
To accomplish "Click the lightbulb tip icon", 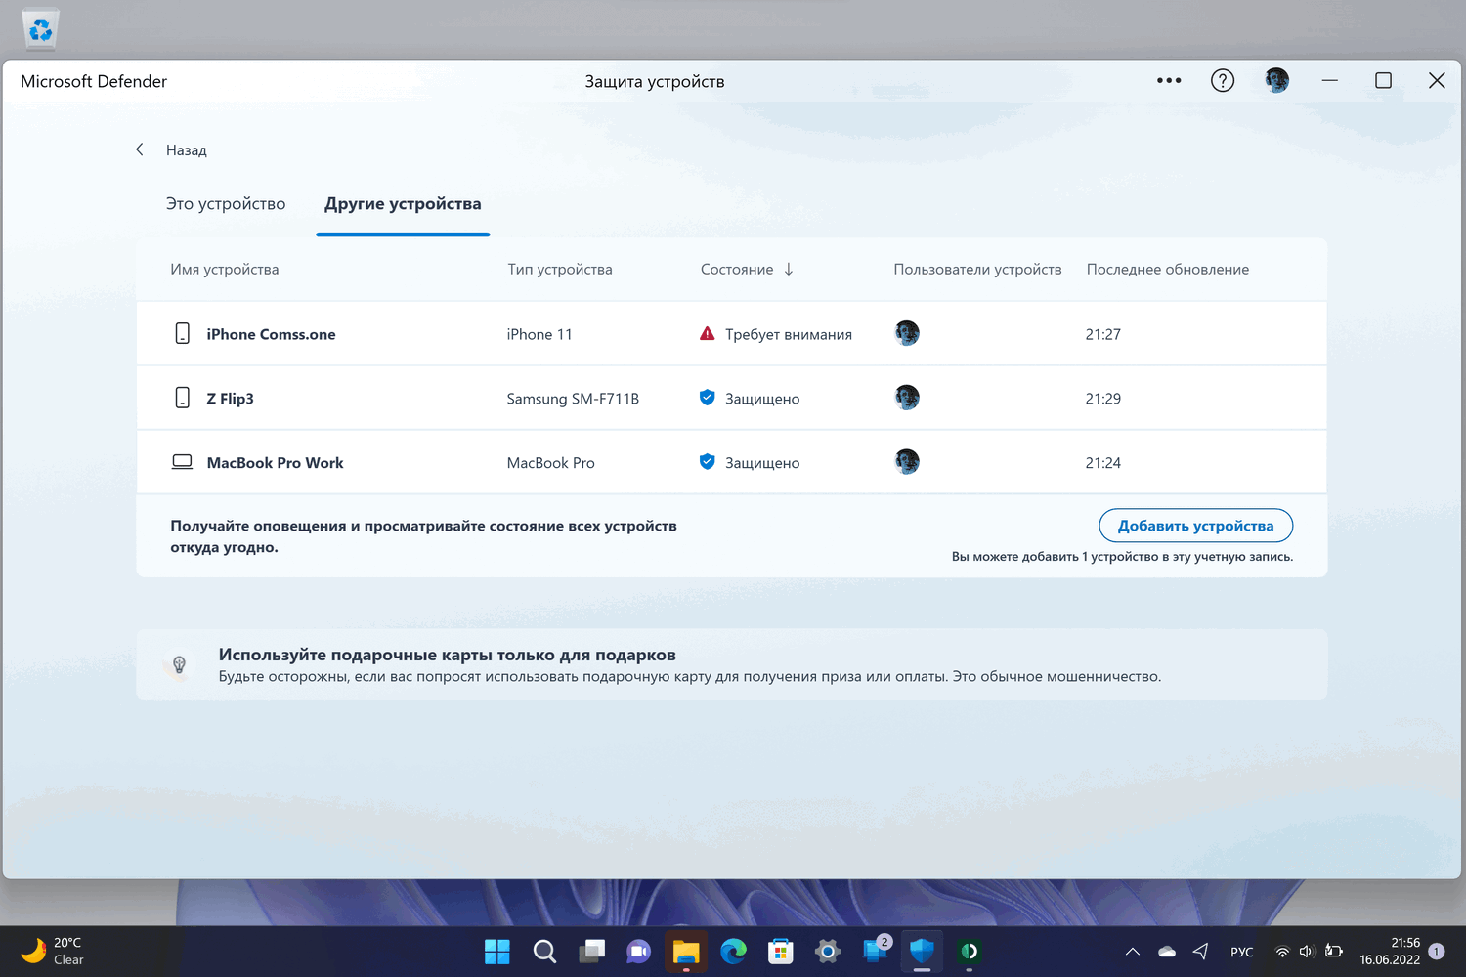I will click(179, 665).
